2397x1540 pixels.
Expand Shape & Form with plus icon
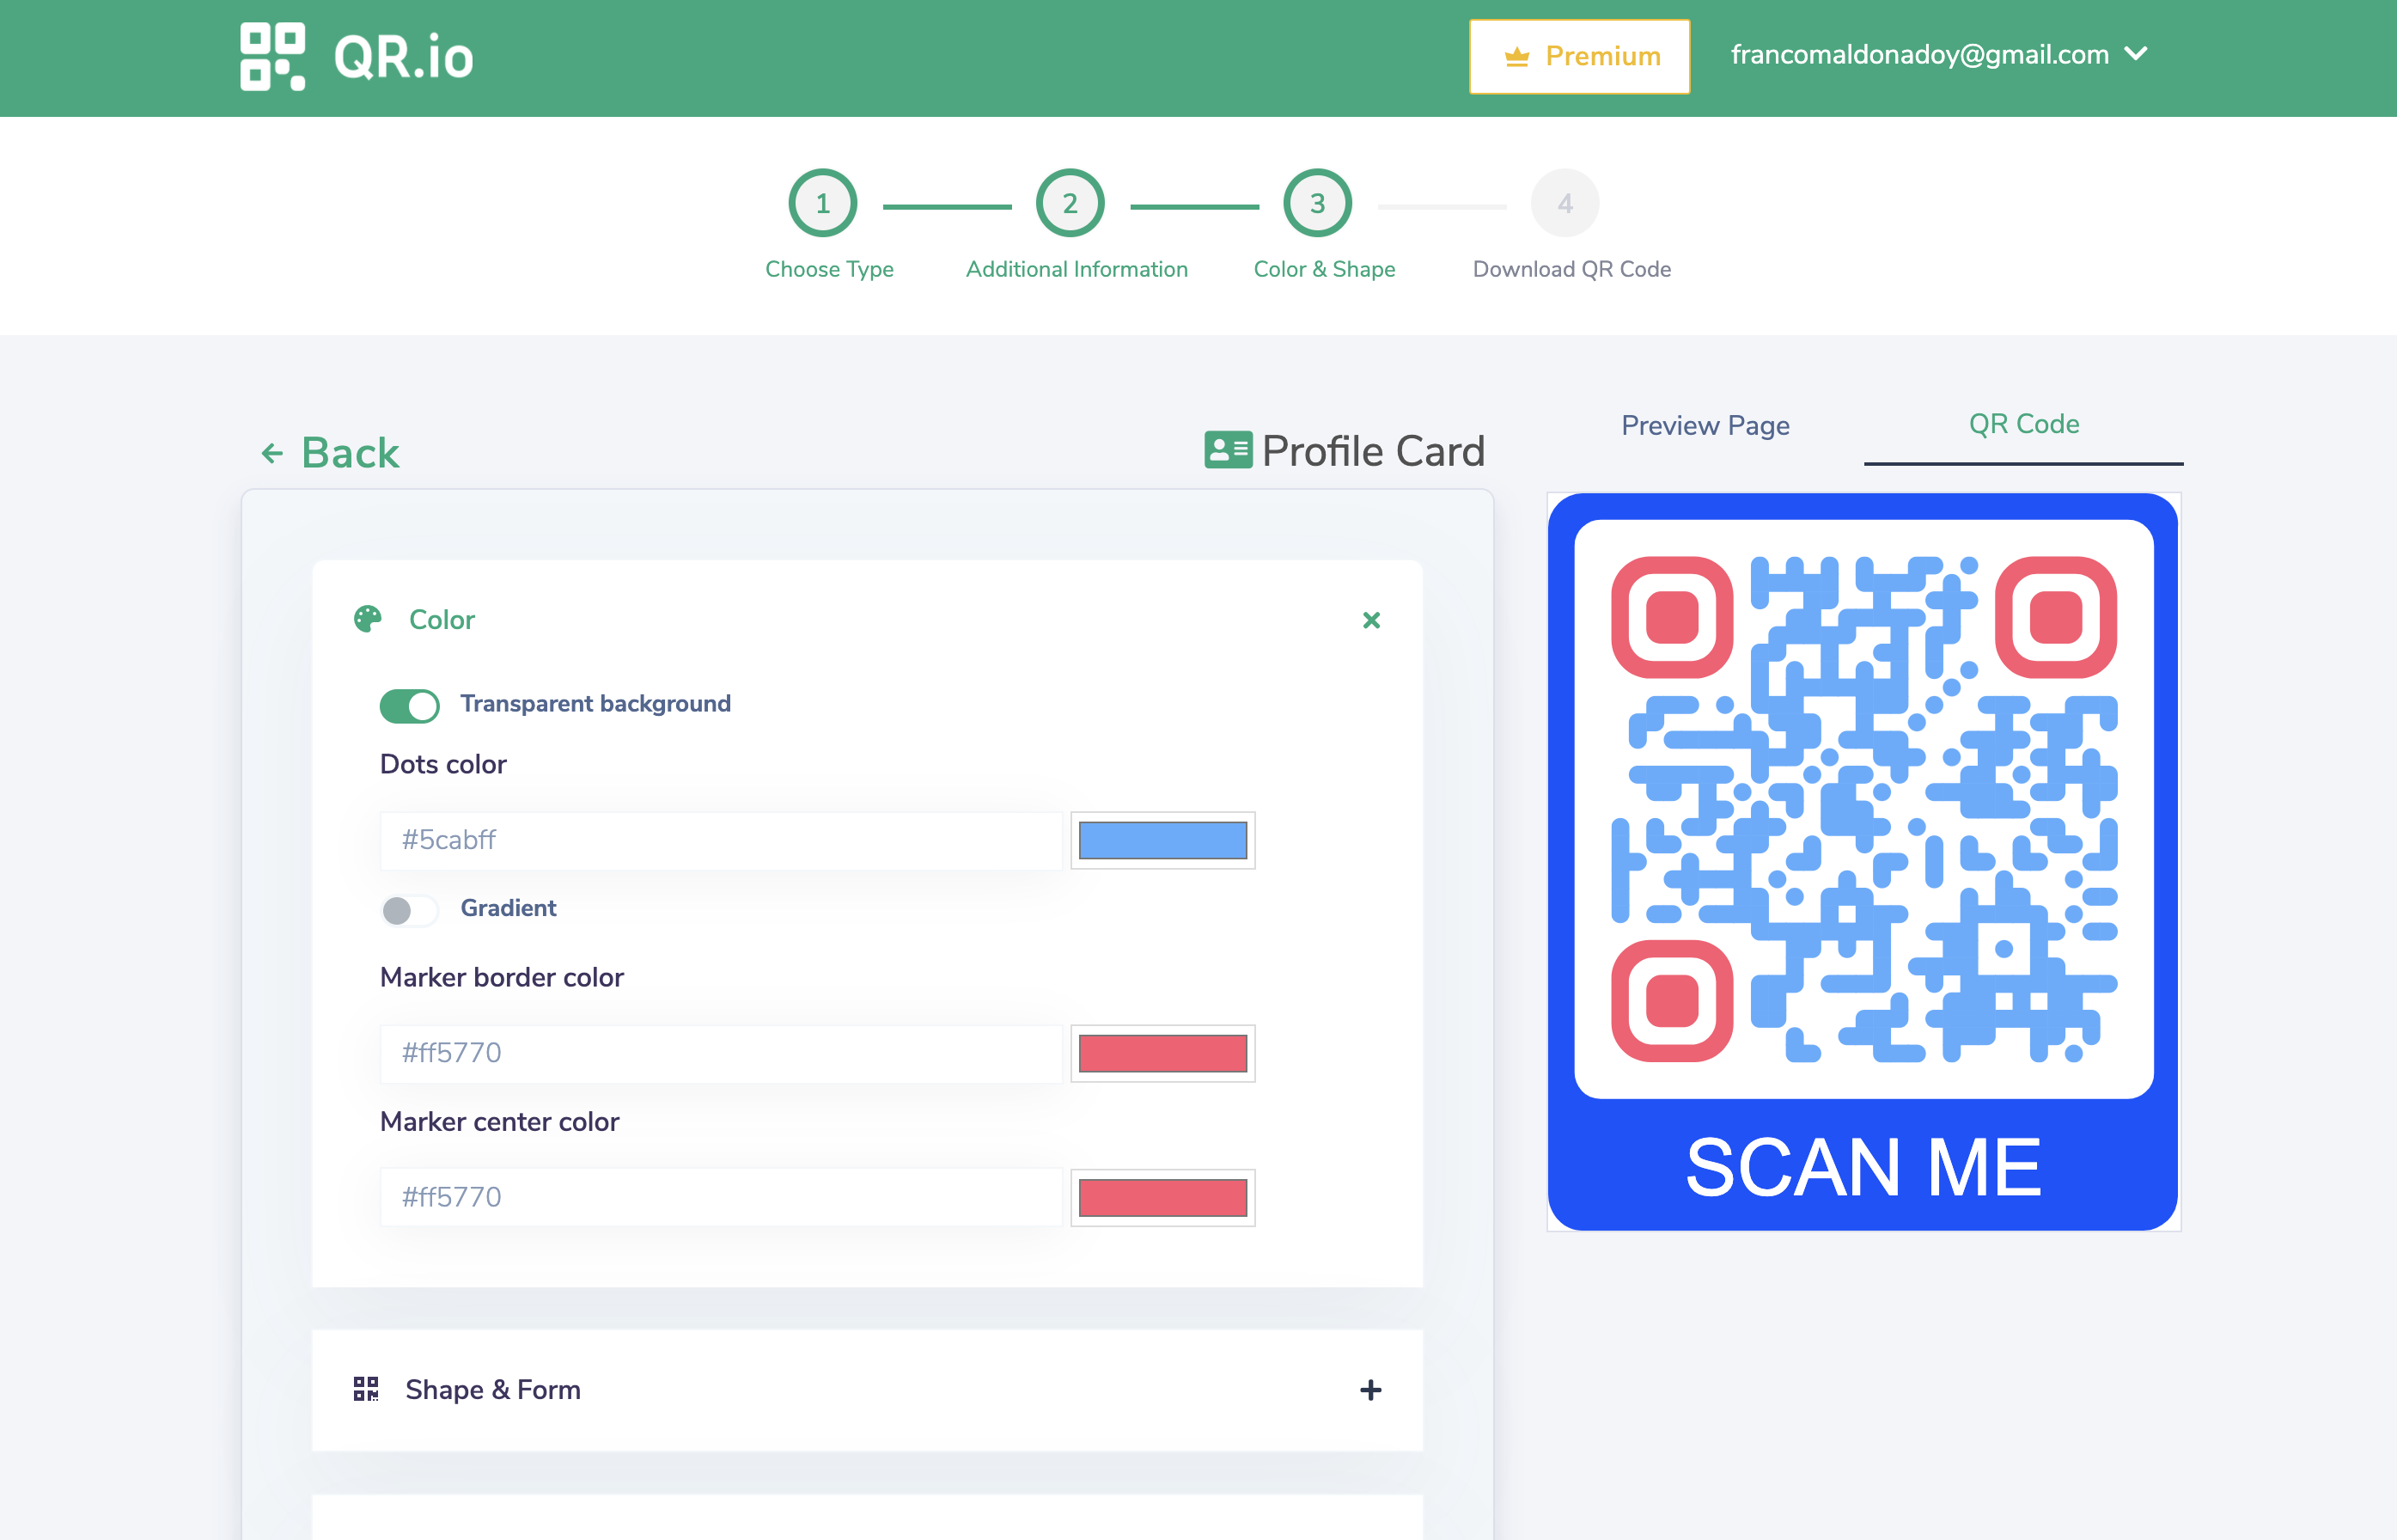1370,1389
